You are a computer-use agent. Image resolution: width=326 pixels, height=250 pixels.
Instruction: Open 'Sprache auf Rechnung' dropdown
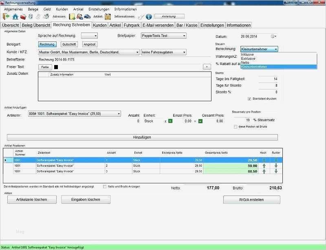tap(89, 36)
